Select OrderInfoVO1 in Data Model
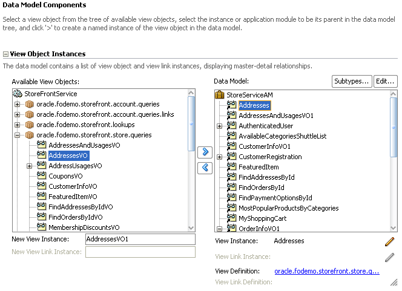The image size is (402, 291). pos(259,229)
